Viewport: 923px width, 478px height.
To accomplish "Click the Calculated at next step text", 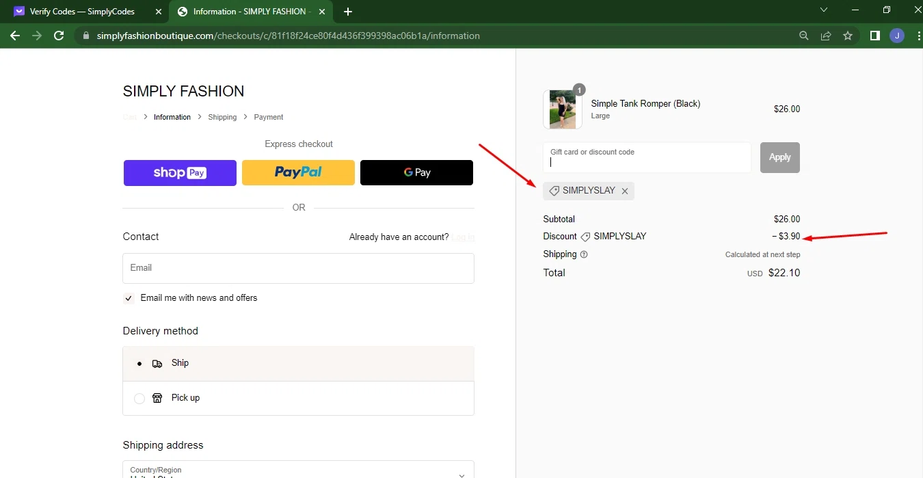I will [x=762, y=254].
